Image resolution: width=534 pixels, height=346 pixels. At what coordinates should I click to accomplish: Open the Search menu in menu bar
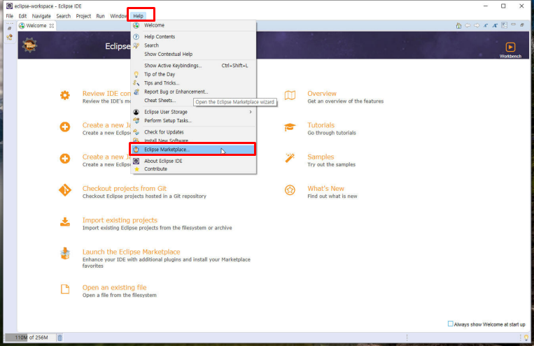pyautogui.click(x=64, y=16)
